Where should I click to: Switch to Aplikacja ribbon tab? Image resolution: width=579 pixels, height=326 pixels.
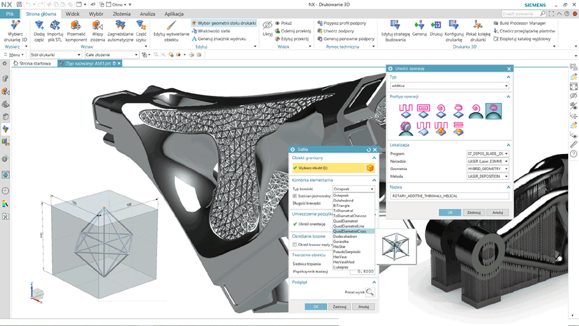click(x=174, y=13)
